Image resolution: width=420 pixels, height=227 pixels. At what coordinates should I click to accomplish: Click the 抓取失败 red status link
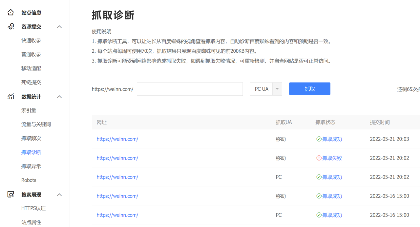332,158
